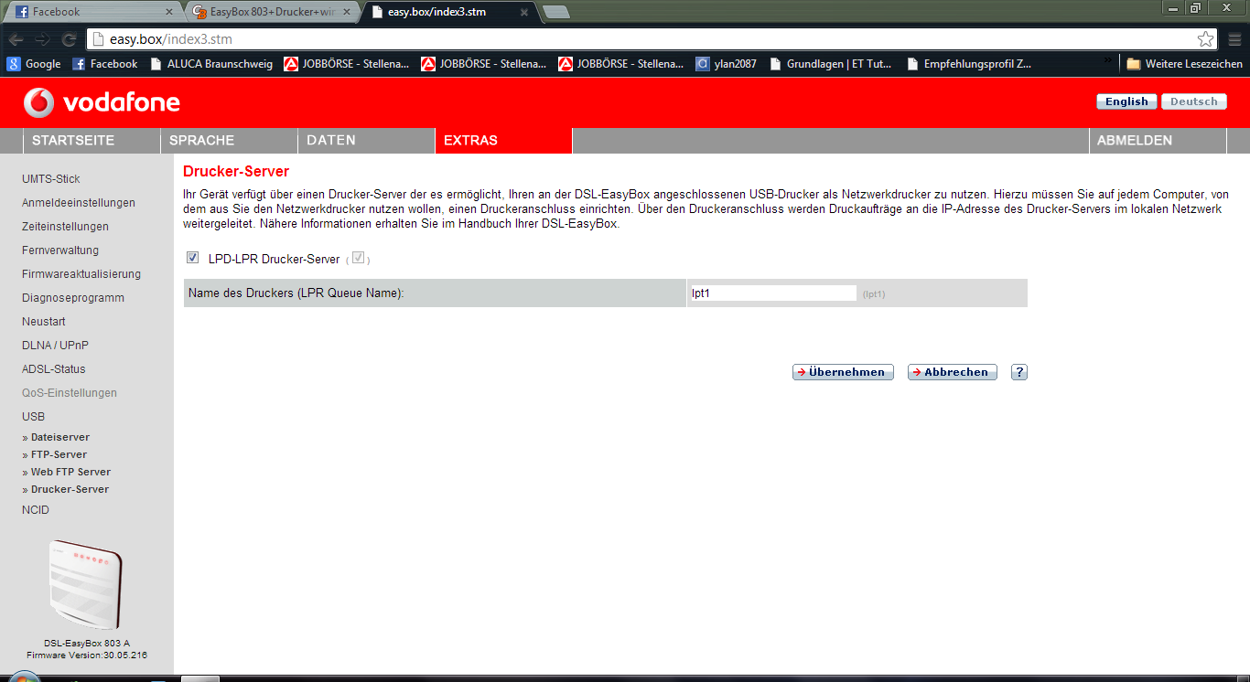1250x682 pixels.
Task: Open the STARTSEITE menu tab
Action: (x=92, y=141)
